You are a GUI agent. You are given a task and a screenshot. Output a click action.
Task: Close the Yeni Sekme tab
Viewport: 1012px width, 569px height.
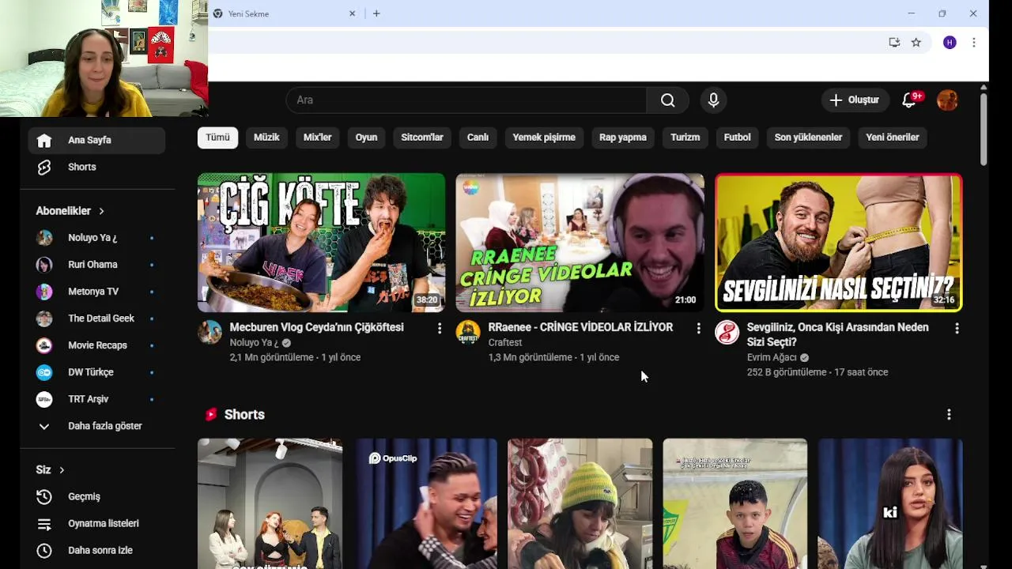pyautogui.click(x=352, y=13)
